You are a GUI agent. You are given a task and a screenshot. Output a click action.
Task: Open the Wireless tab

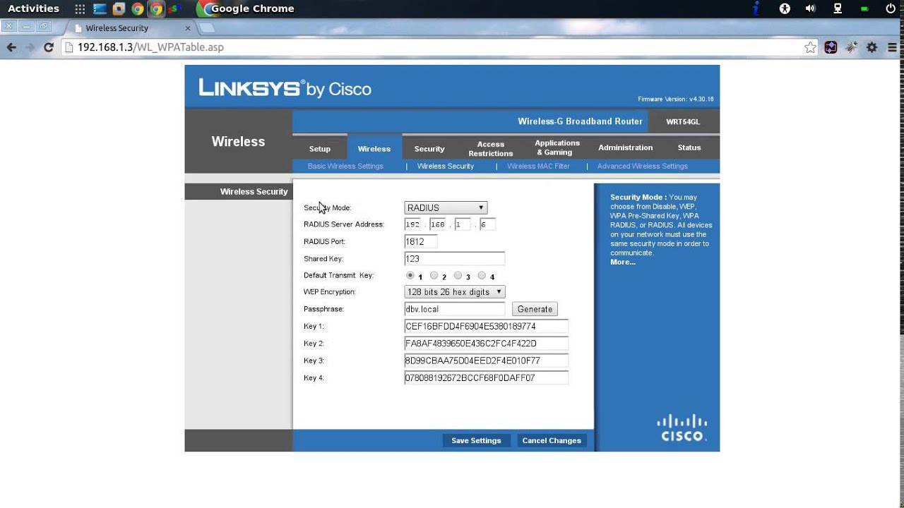(x=374, y=149)
